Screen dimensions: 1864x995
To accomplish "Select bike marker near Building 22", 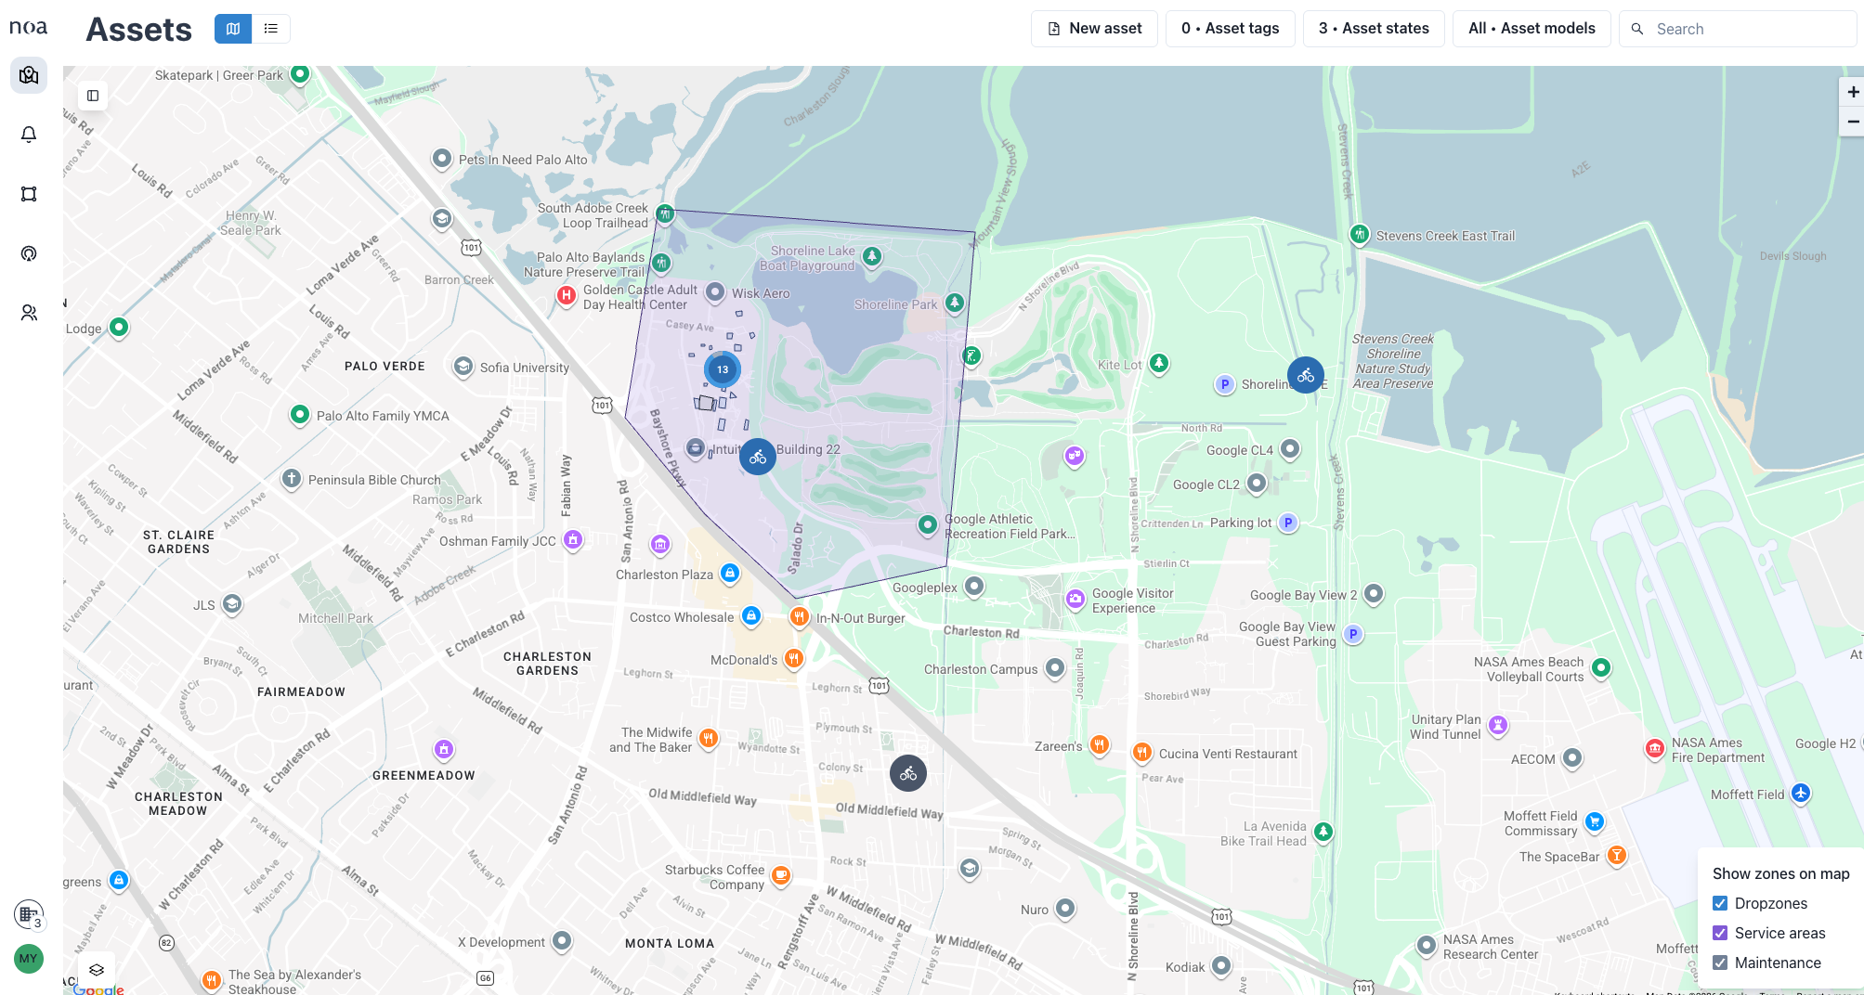I will click(758, 457).
